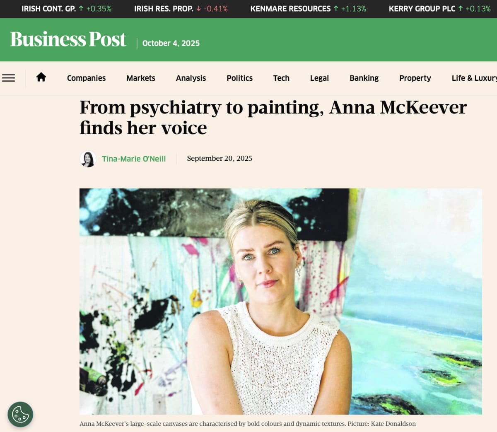Open the Property section
497x432 pixels.
click(x=415, y=78)
